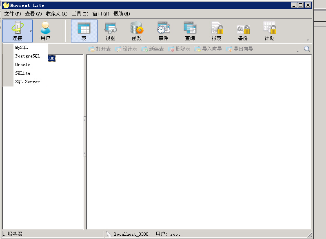Open the 用户 user manager icon

(45, 31)
